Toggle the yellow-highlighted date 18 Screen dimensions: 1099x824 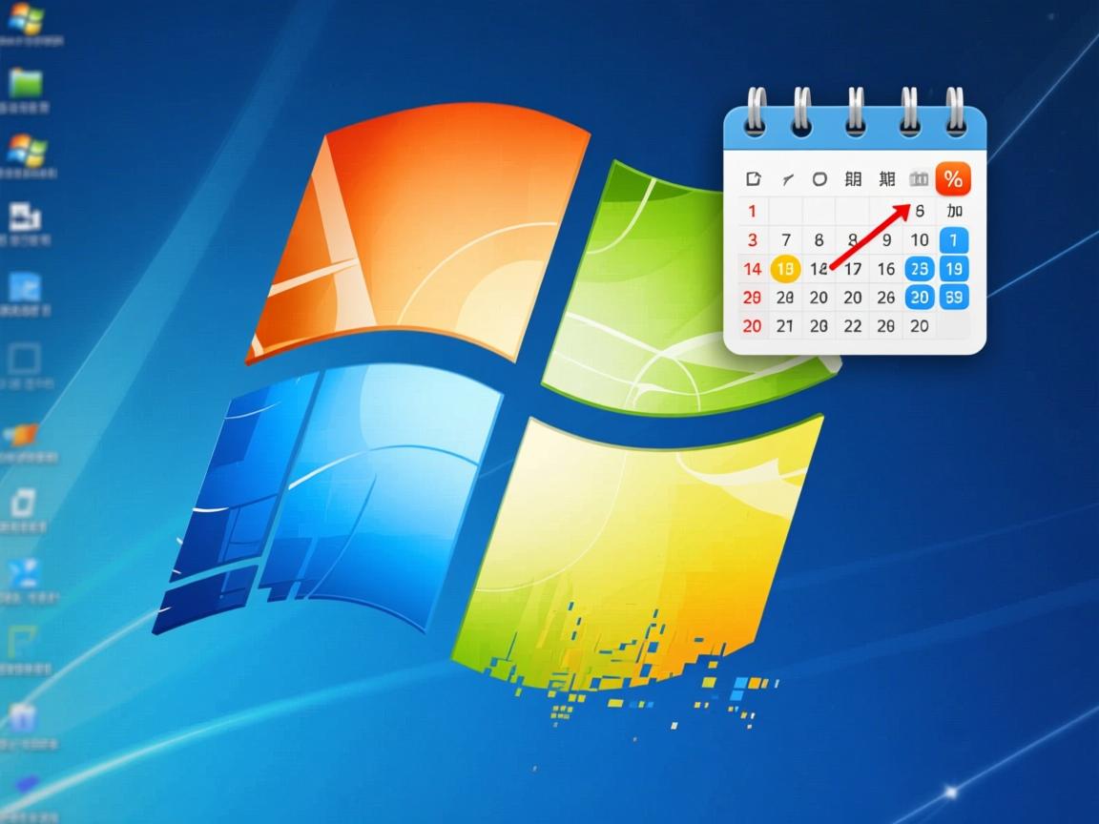[x=785, y=269]
